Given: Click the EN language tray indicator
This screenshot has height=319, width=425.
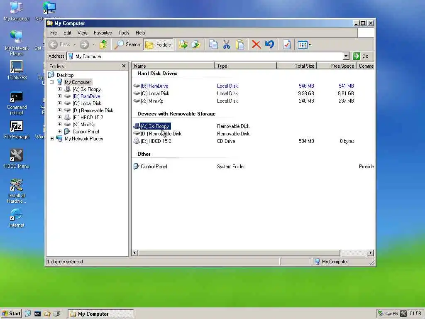Looking at the screenshot, I should [x=395, y=314].
